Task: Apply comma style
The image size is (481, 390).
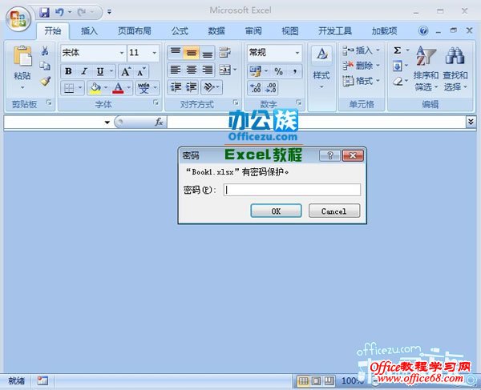Action: (295, 71)
